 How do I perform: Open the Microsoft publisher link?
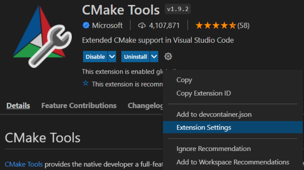[107, 25]
